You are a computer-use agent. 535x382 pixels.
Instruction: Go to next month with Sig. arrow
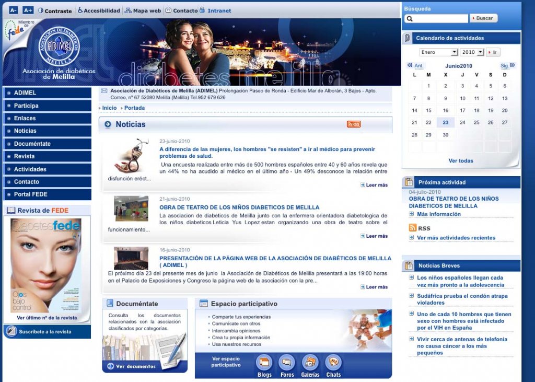(x=508, y=66)
